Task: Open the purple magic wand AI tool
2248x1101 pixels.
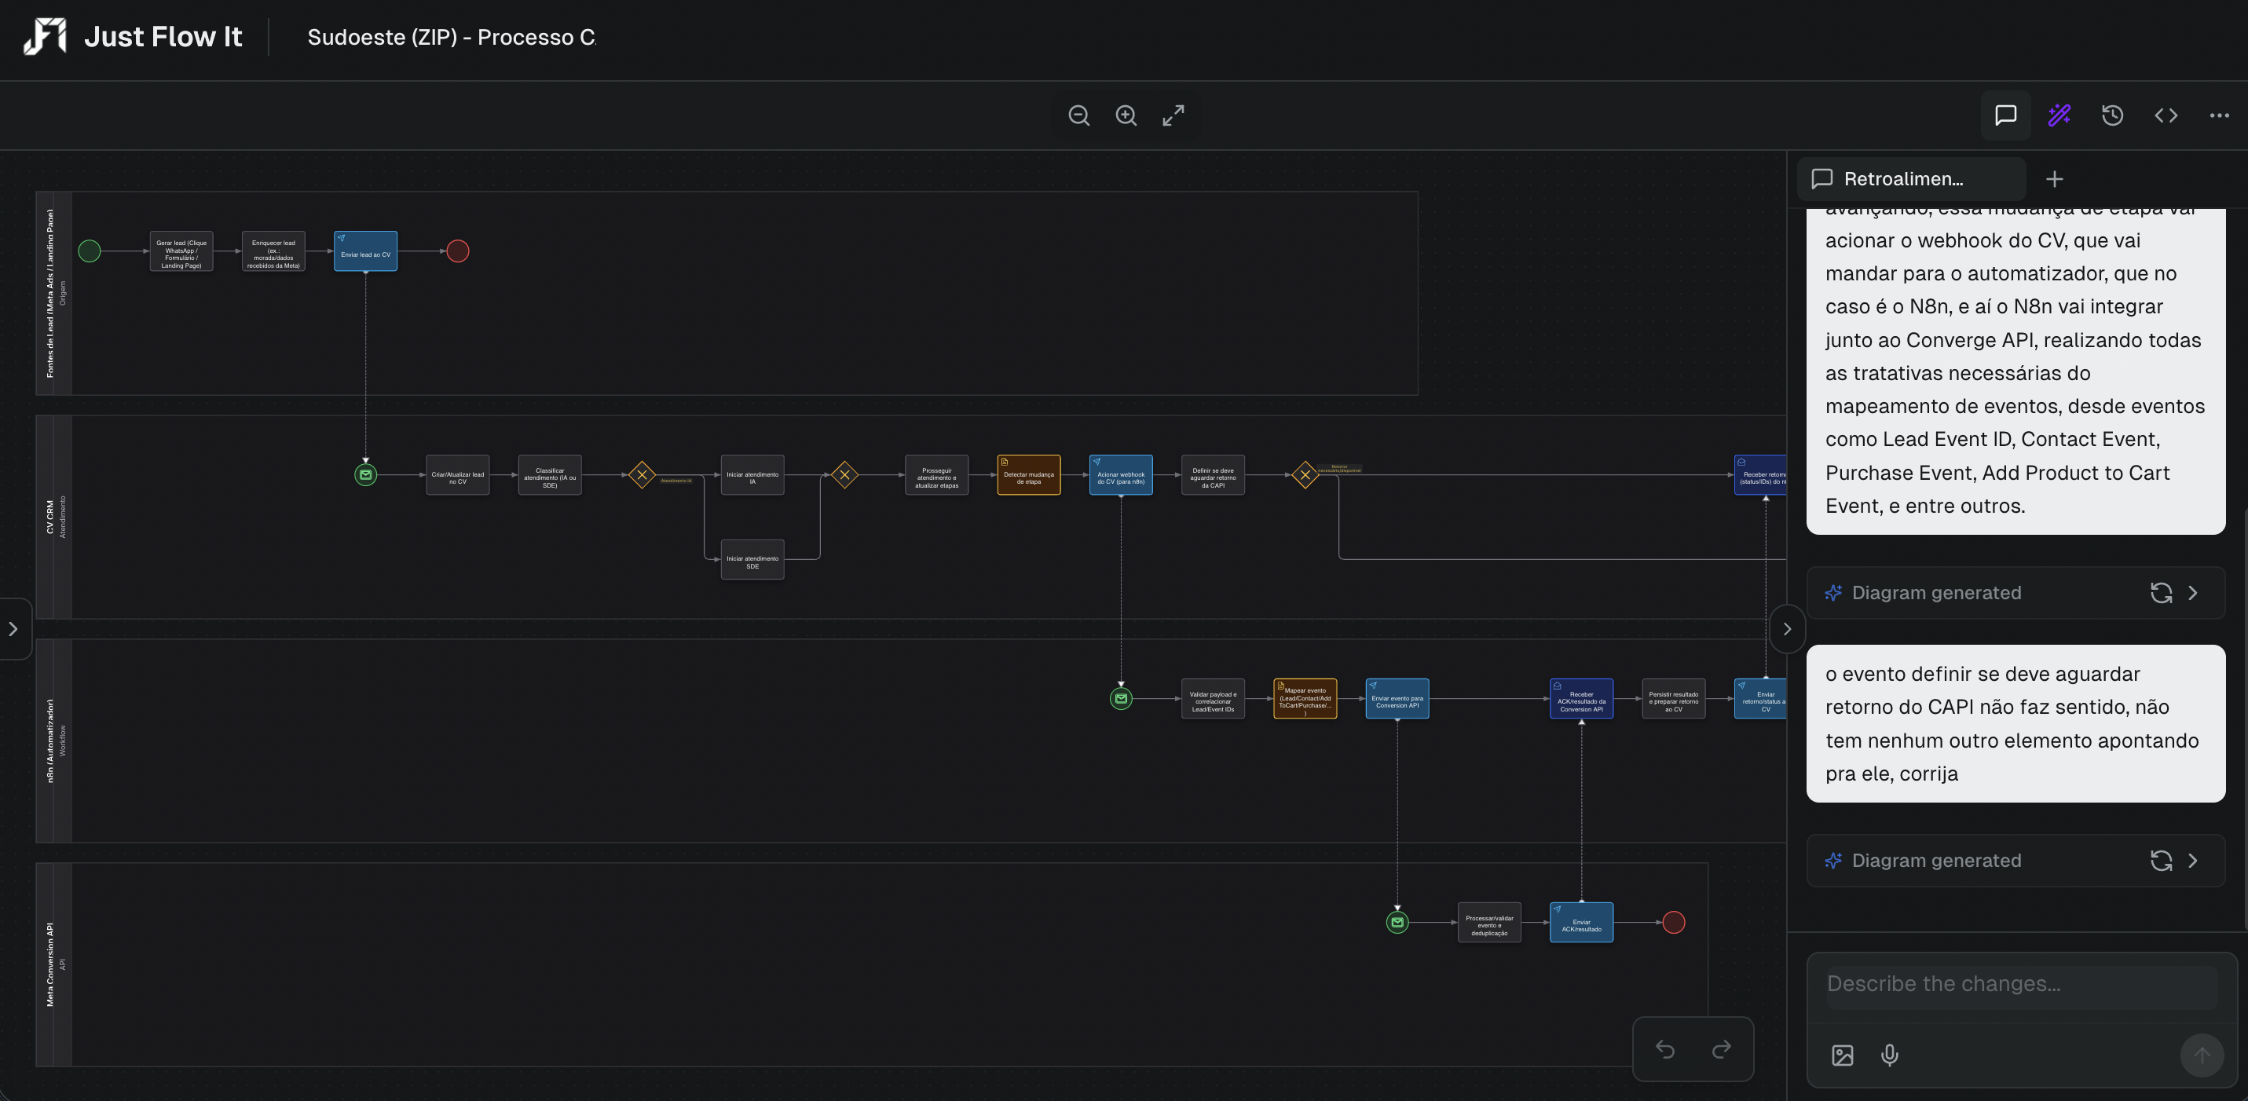Action: [x=2059, y=115]
